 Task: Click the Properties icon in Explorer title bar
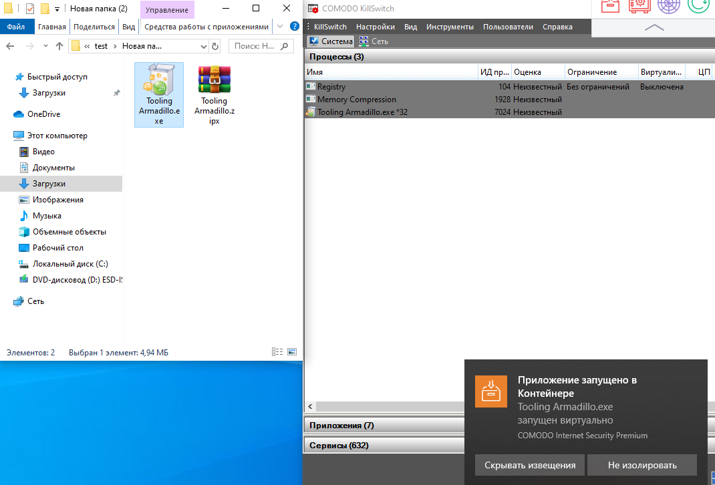pyautogui.click(x=30, y=9)
